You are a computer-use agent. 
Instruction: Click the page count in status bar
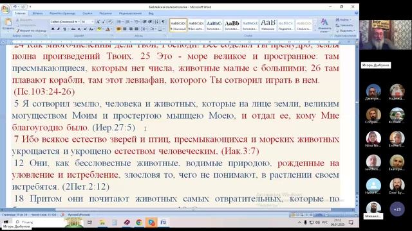(14, 215)
